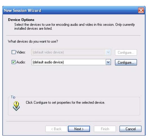This screenshot has height=139, width=148.
Task: Click the default video device combo box
Action: pos(71,52)
